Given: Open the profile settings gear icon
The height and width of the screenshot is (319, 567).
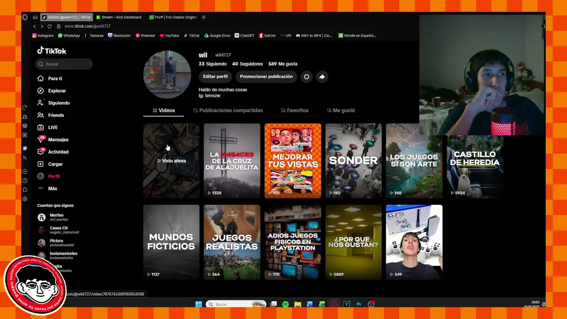Looking at the screenshot, I should (307, 77).
